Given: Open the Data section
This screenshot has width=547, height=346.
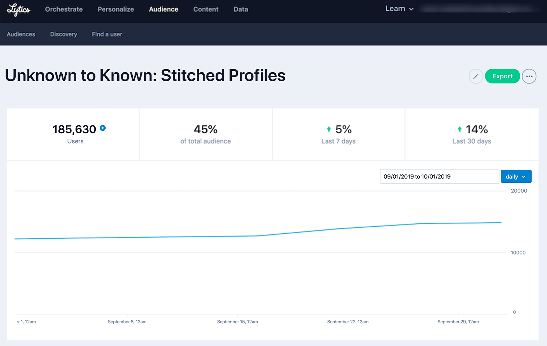Looking at the screenshot, I should coord(241,9).
